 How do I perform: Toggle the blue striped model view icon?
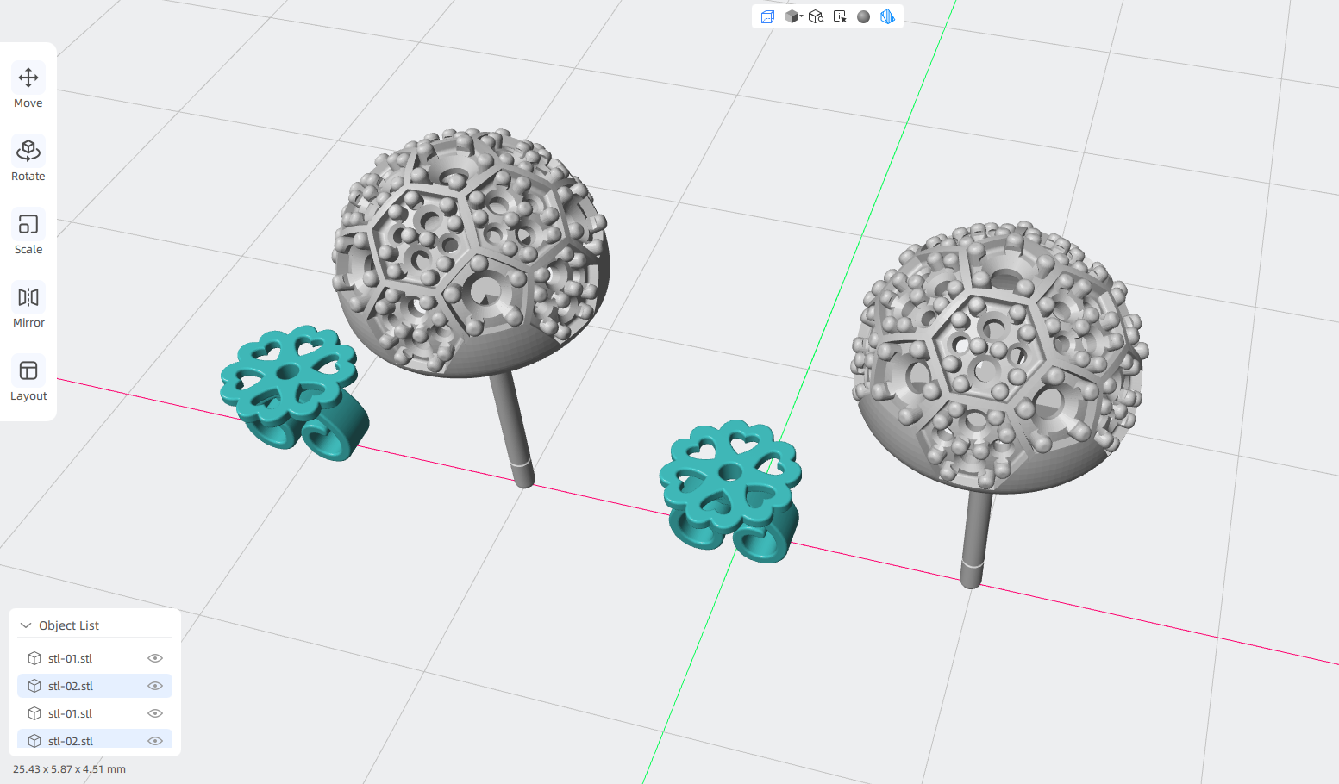coord(887,16)
